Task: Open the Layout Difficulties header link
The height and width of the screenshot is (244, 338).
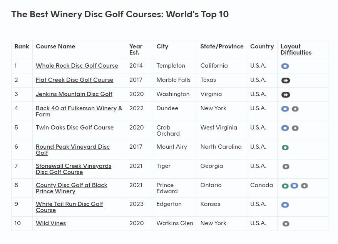Action: 296,50
